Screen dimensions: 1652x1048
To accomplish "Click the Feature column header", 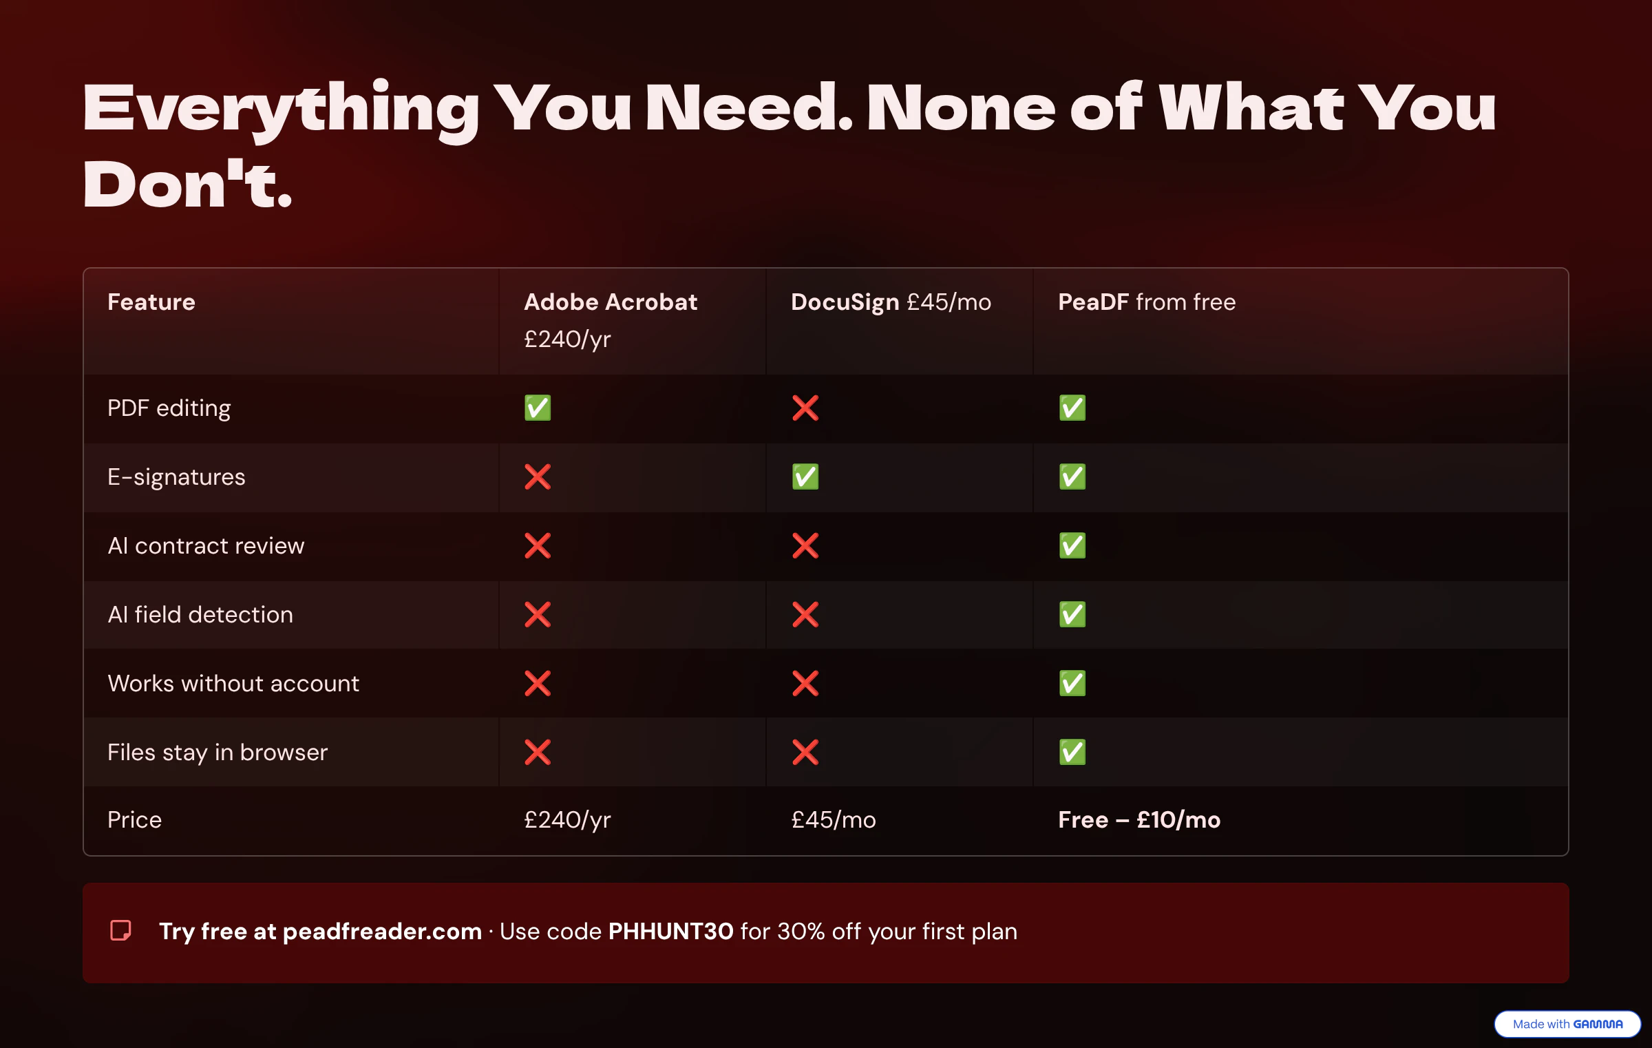I will pyautogui.click(x=151, y=302).
